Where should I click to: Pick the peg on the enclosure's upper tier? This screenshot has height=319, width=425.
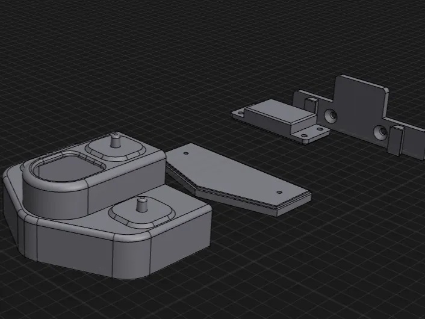(116, 140)
